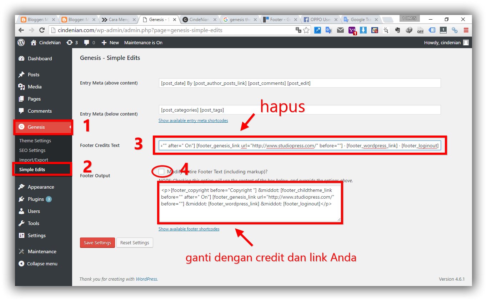Screen dimensions: 487x301
Task: Click the page icon left of the URL
Action: click(53, 30)
